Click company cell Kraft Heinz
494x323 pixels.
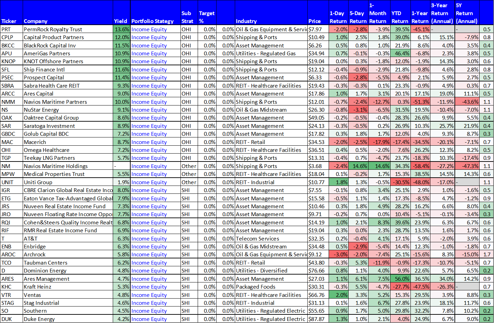[x=68, y=287]
